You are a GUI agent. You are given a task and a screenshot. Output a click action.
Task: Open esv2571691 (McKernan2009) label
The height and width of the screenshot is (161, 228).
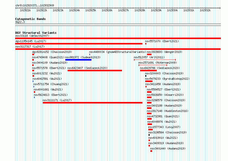point(158,63)
